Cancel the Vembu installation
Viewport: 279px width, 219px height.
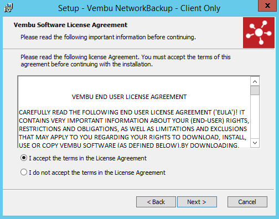(x=247, y=202)
